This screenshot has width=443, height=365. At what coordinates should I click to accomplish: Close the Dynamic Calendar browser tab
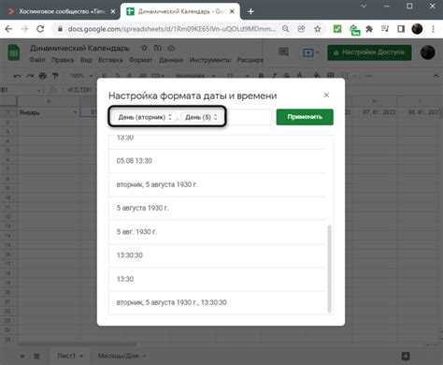(232, 11)
